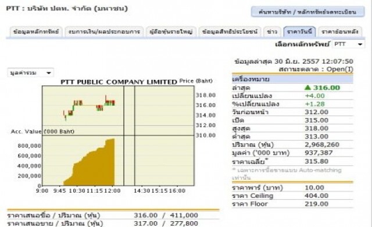The image size is (372, 227).
Task: Click the Floor price 219.00
Action: tap(316, 204)
